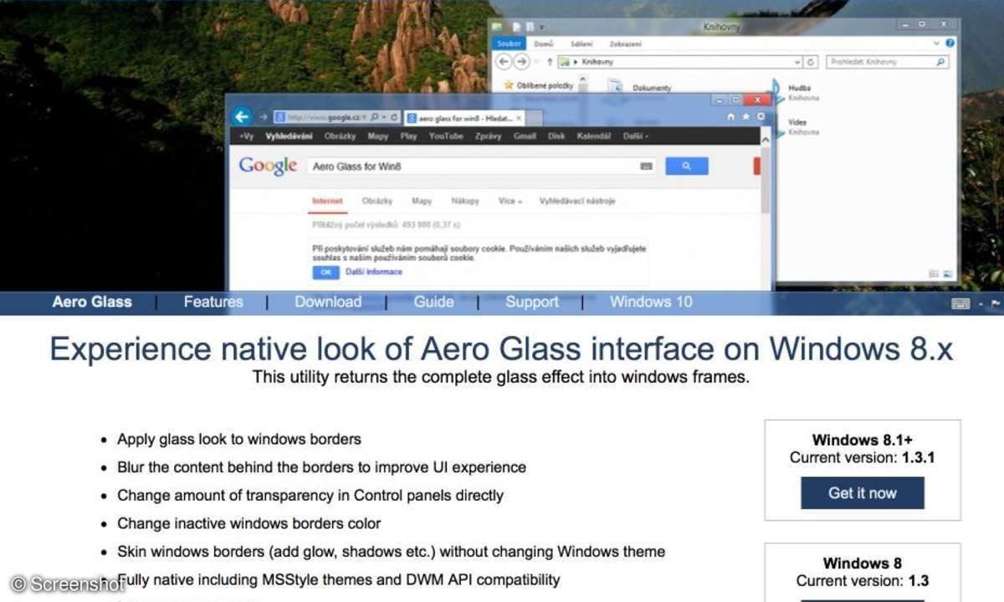Open 'Vyhledávací nástroje' on the Google results page
The width and height of the screenshot is (1004, 602).
click(x=577, y=202)
